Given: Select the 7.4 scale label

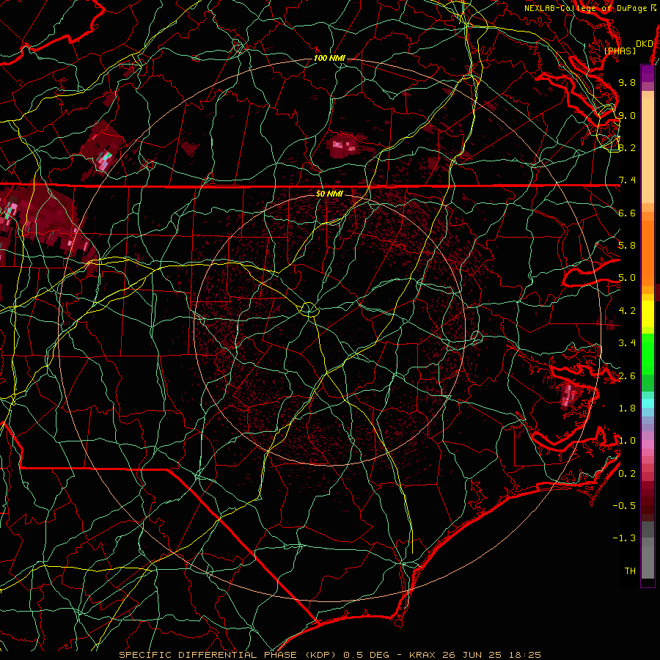Looking at the screenshot, I should tap(627, 180).
